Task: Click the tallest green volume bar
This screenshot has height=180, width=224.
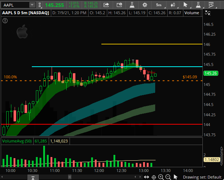Action: 44,156
